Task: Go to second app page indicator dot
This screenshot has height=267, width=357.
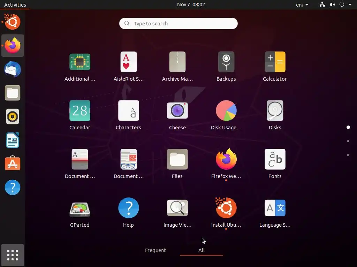Action: (348, 141)
